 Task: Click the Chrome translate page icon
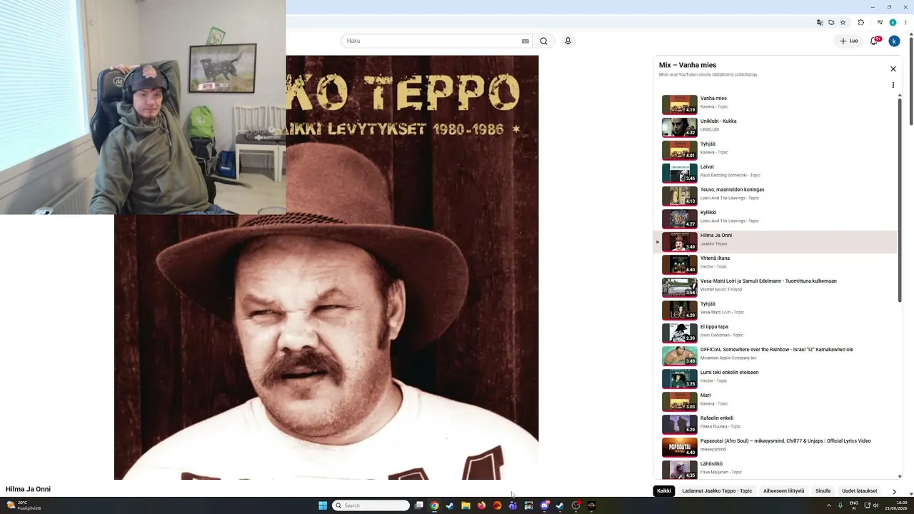820,23
